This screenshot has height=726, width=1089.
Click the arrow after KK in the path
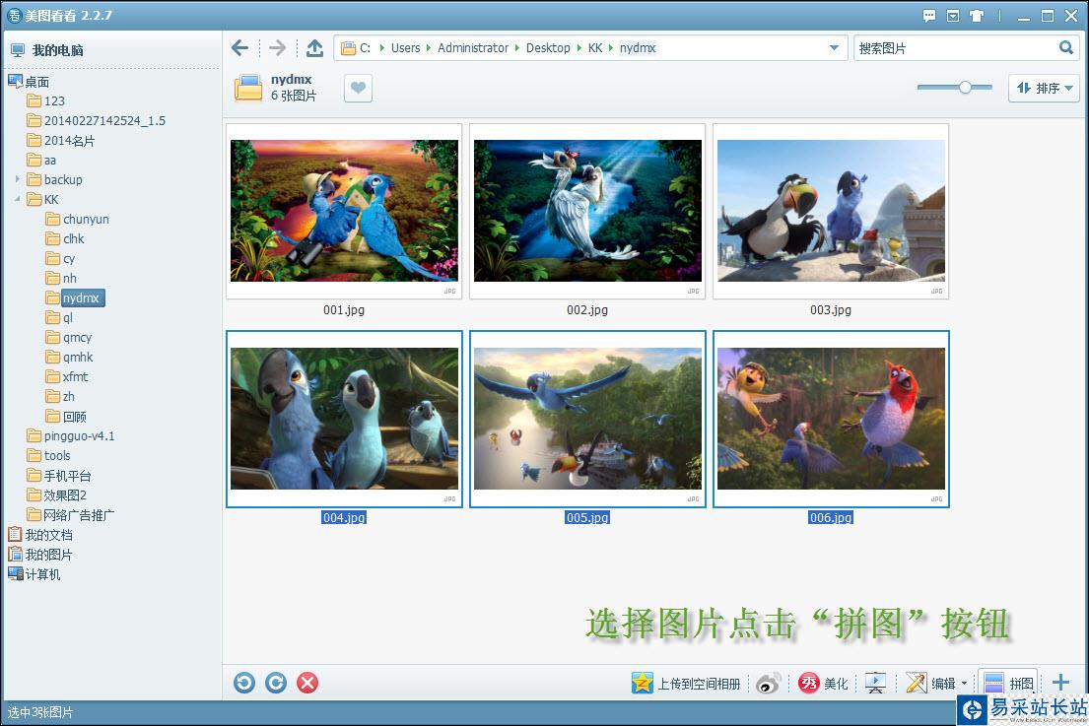click(x=610, y=48)
